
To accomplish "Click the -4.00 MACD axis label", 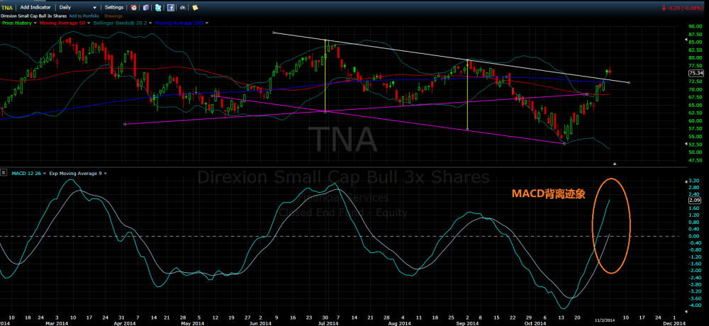I will pos(693,305).
